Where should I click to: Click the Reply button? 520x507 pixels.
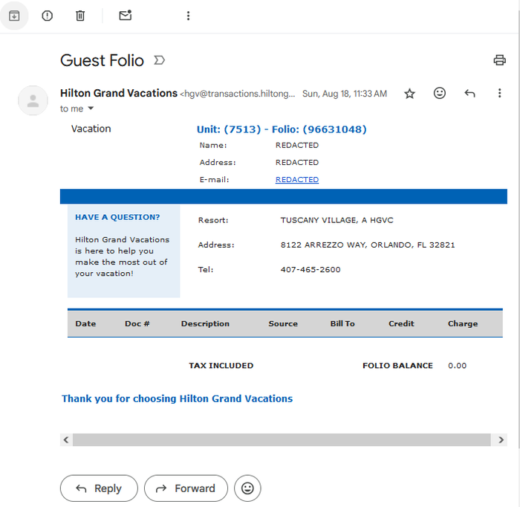tap(99, 488)
